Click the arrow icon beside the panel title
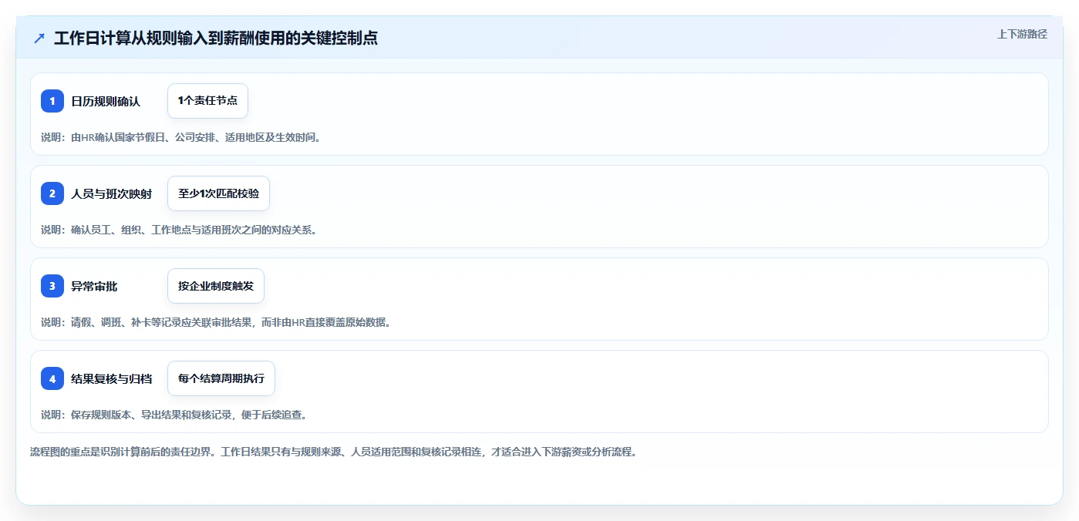 pyautogui.click(x=39, y=38)
